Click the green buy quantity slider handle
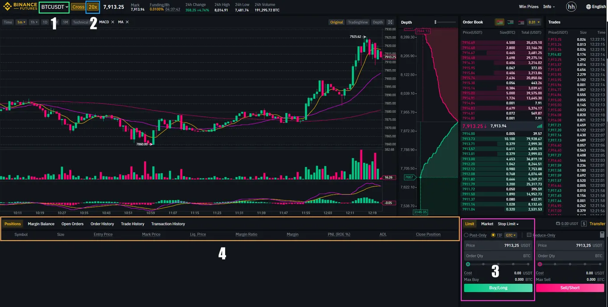Screen dimensions: 608x307 pyautogui.click(x=468, y=264)
